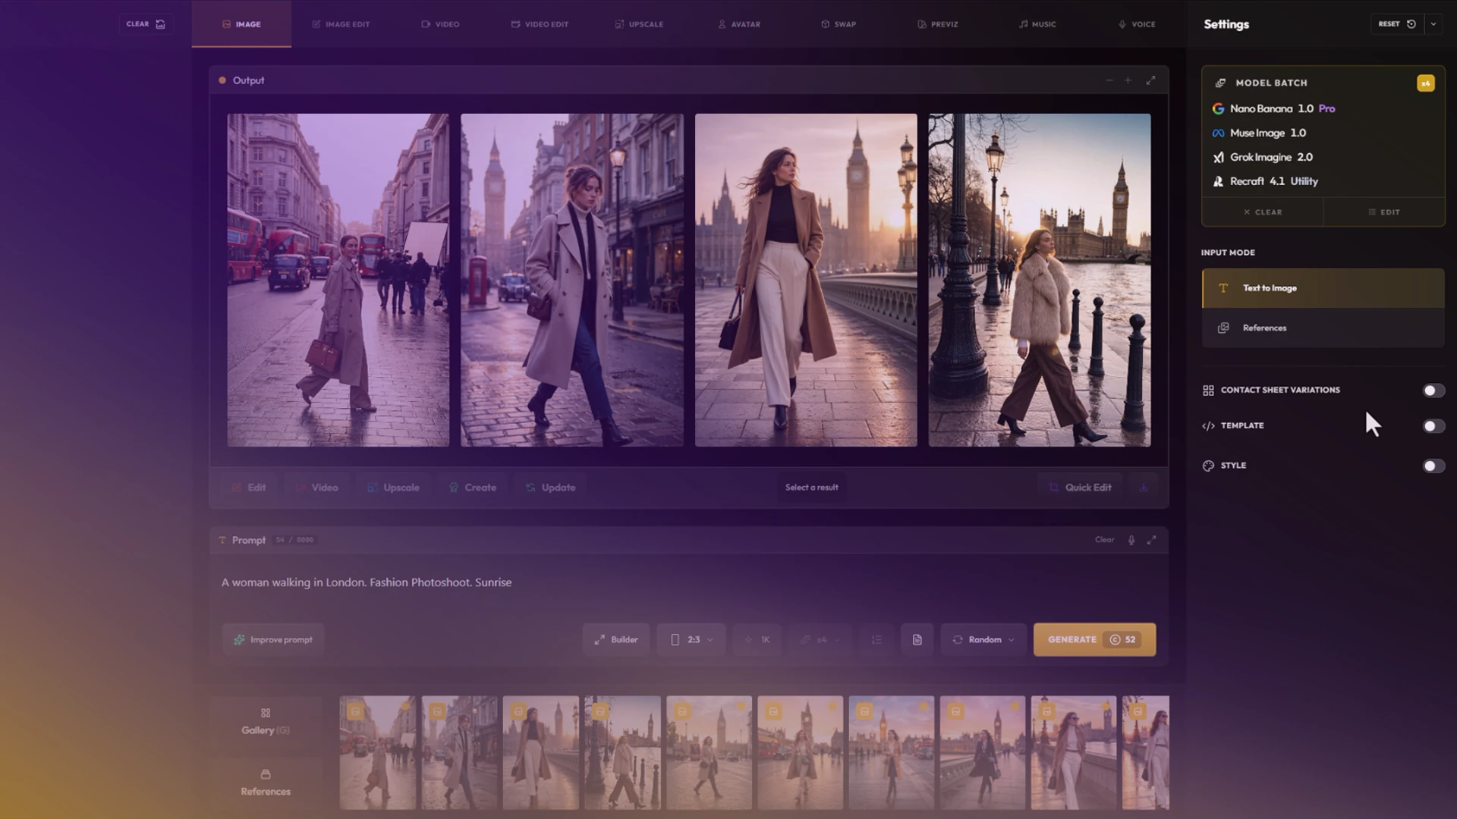Image resolution: width=1457 pixels, height=819 pixels.
Task: Open the UPSCALE tab
Action: pyautogui.click(x=639, y=24)
